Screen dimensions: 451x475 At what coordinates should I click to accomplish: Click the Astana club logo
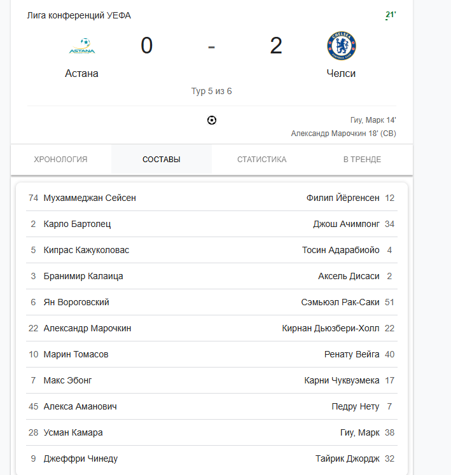[82, 46]
